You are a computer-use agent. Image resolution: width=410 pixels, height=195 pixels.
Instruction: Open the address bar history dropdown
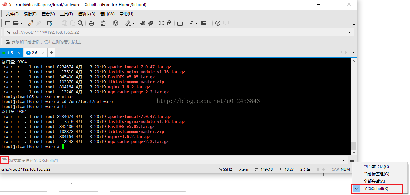point(349,32)
